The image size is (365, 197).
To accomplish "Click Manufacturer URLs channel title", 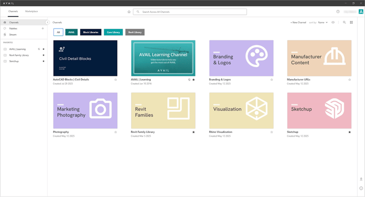I will 299,80.
